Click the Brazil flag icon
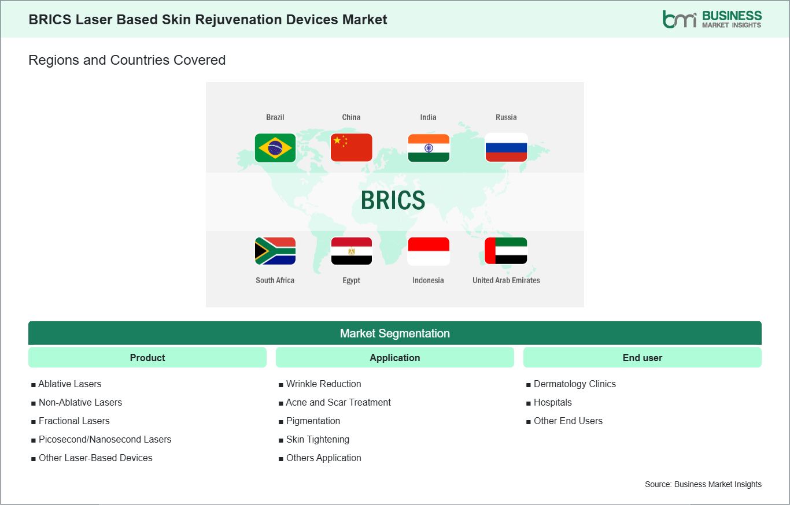This screenshot has width=790, height=505. pyautogui.click(x=275, y=148)
